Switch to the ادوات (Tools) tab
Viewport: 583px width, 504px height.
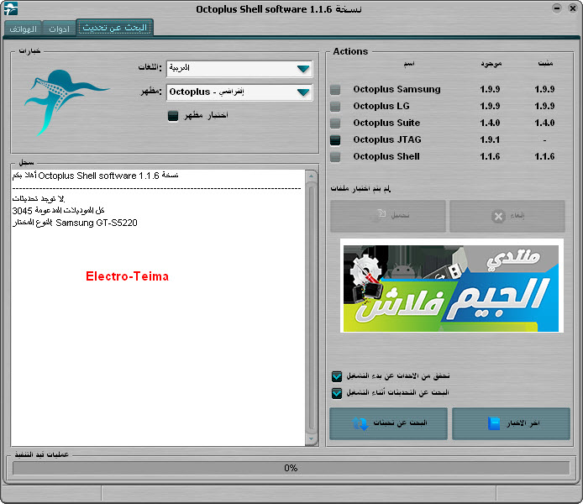click(x=59, y=29)
